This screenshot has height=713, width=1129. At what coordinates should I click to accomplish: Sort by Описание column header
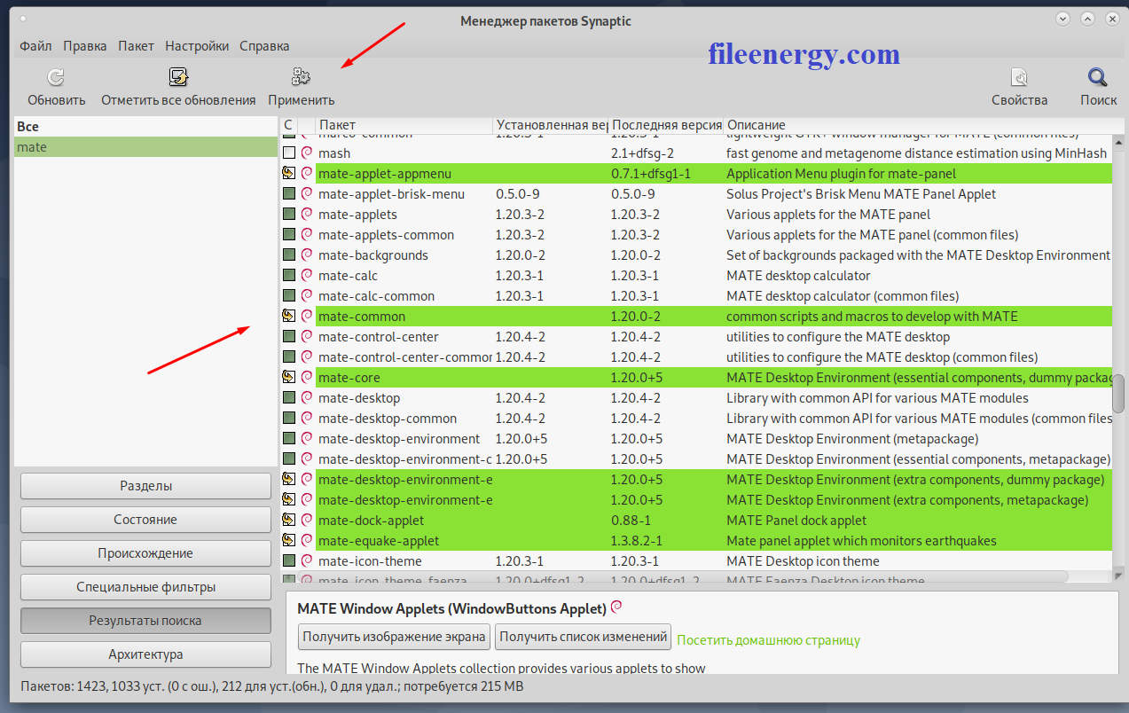coord(918,125)
